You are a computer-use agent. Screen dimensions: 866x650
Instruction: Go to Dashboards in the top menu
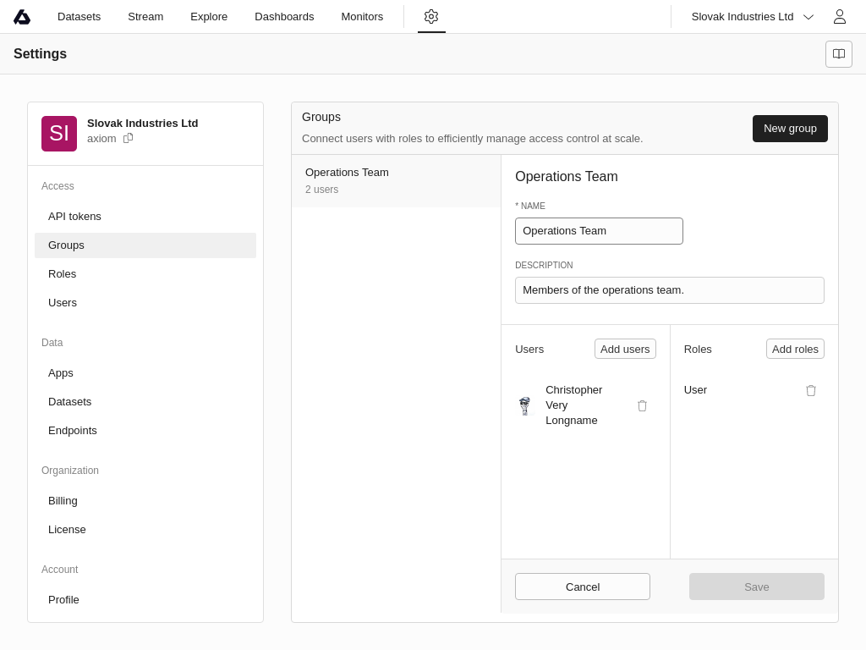point(284,17)
